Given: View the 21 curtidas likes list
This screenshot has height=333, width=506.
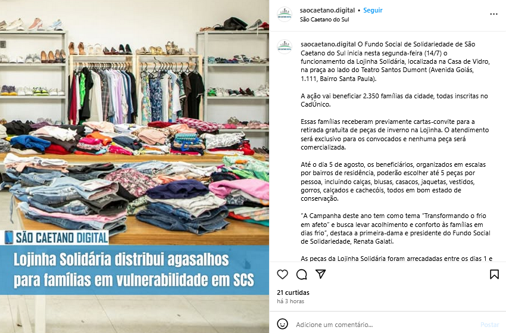Looking at the screenshot, I should pyautogui.click(x=293, y=292).
